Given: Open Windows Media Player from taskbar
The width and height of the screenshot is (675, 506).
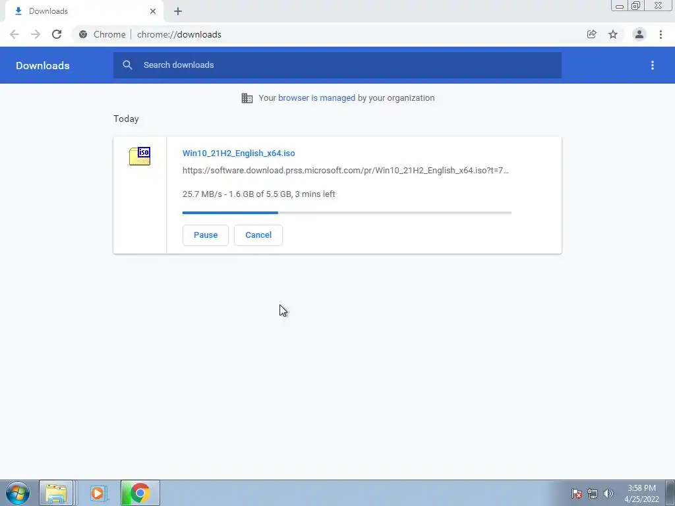Looking at the screenshot, I should tap(98, 493).
